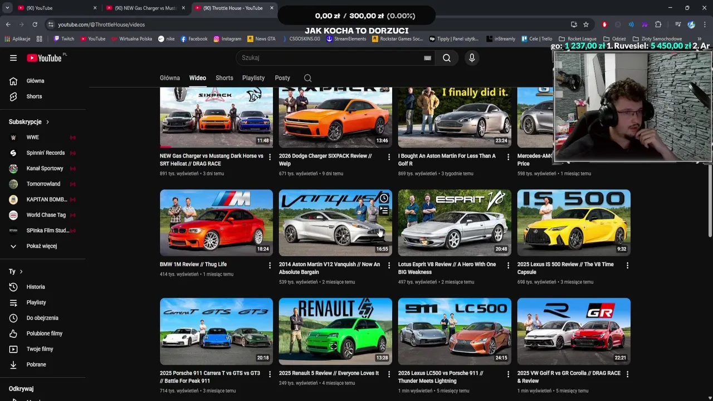Switch to NEW Gas Charger vs Mustang browser tab
Viewport: 713px width, 401px height.
145,8
